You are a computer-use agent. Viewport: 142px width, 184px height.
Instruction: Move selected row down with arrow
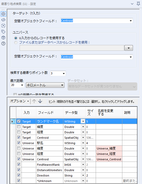point(40,101)
